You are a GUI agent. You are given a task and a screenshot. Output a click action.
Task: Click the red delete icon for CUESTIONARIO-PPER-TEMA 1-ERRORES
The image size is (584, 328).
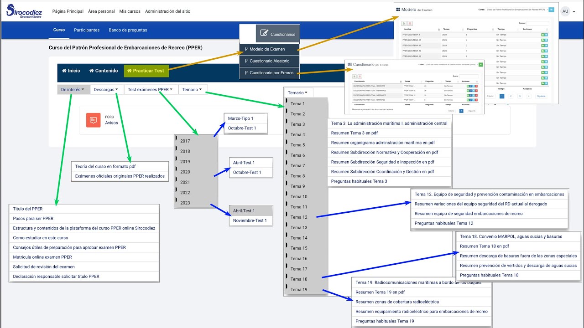(476, 86)
